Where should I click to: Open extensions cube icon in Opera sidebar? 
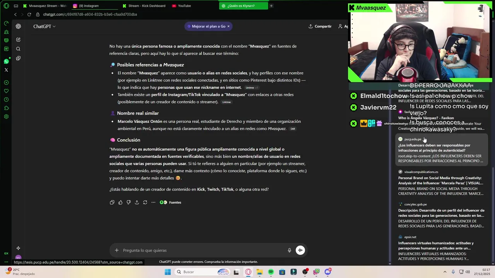(6, 108)
